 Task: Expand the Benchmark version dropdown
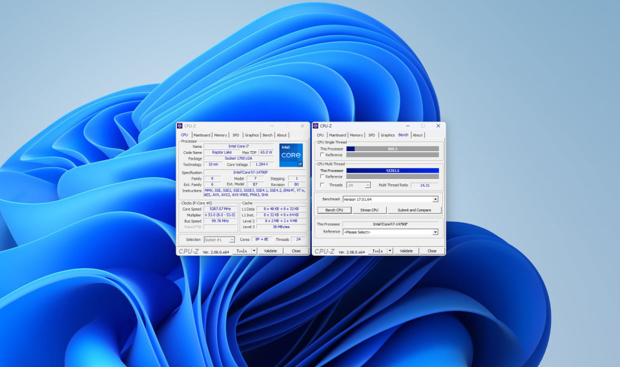(435, 199)
